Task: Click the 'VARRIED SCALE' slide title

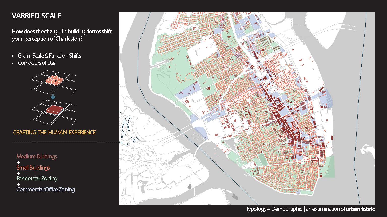Action: (x=37, y=16)
